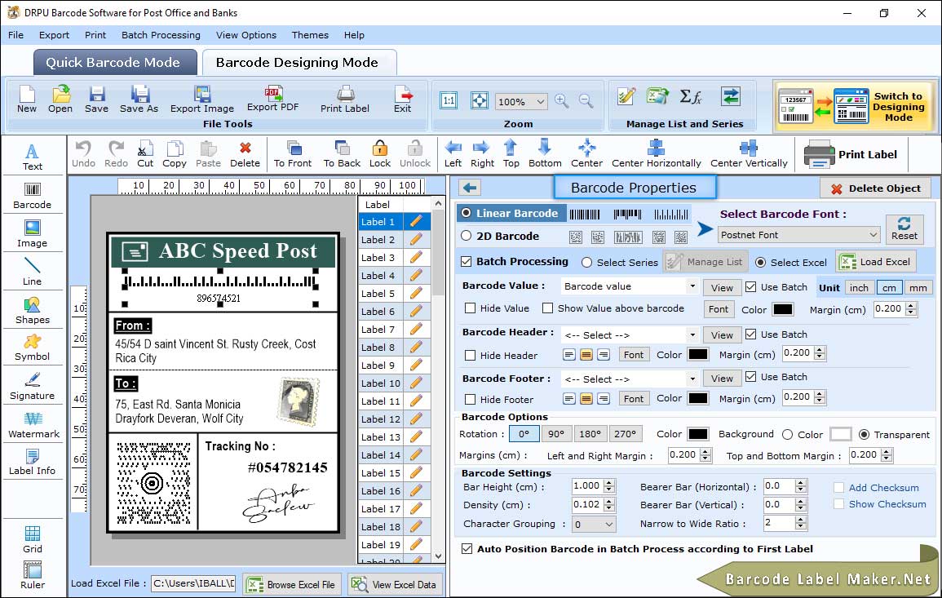Select the 2D Barcode radio button
This screenshot has height=598, width=942.
(467, 236)
